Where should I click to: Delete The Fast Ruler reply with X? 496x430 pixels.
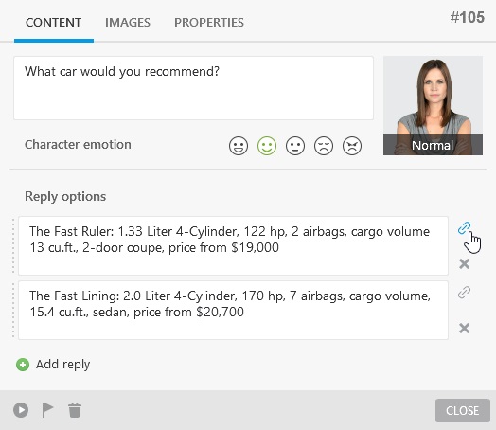point(464,264)
